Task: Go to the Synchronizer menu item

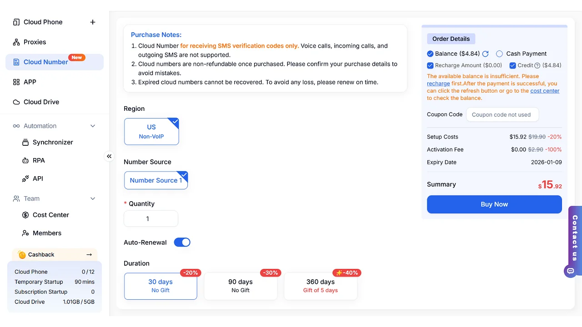Action: (x=52, y=142)
